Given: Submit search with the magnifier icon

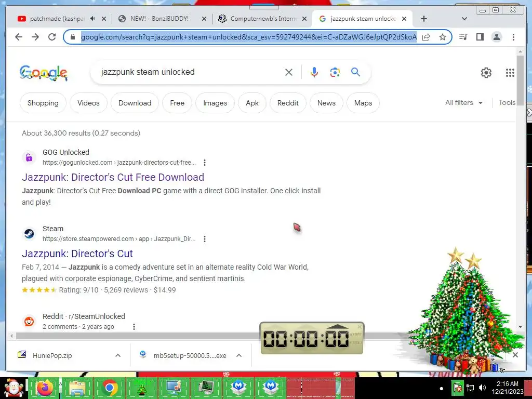Looking at the screenshot, I should [355, 72].
